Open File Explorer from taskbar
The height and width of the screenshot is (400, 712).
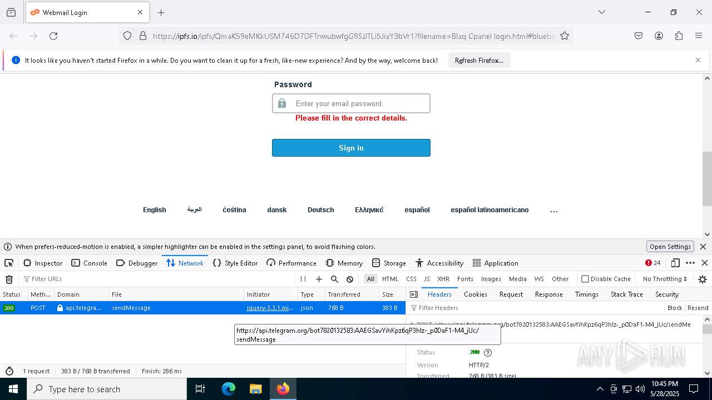[x=255, y=389]
